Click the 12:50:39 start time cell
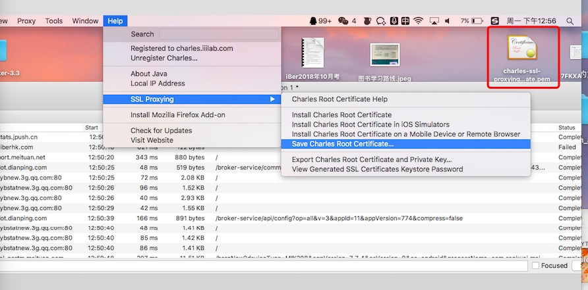Image resolution: width=588 pixels, height=290 pixels. tap(102, 218)
